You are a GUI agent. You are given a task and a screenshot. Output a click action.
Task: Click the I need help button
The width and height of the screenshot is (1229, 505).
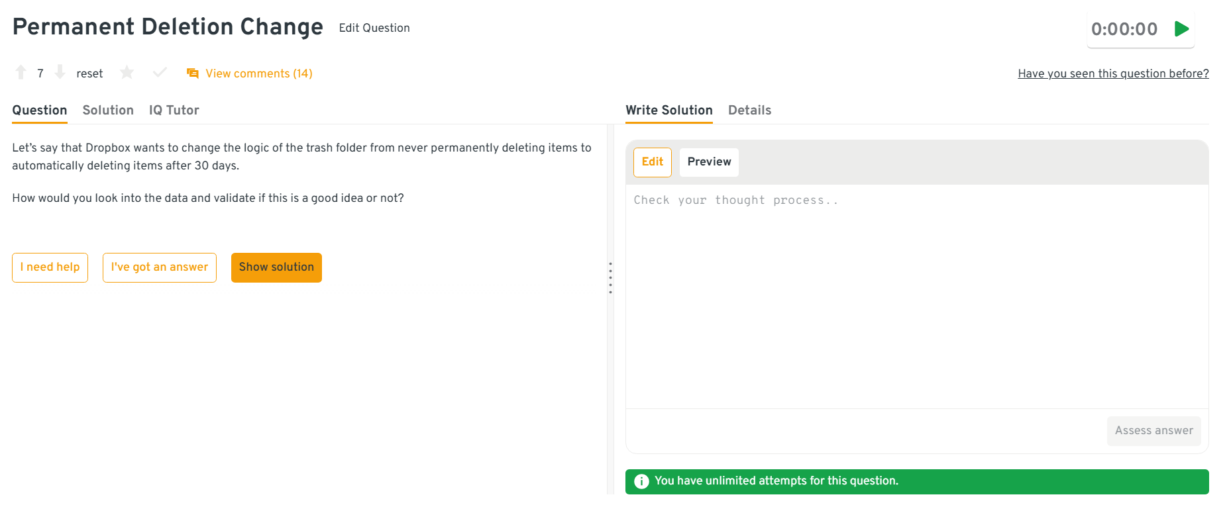coord(50,267)
